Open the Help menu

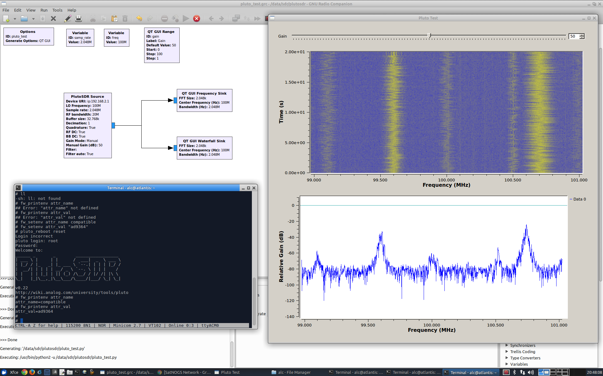[72, 10]
